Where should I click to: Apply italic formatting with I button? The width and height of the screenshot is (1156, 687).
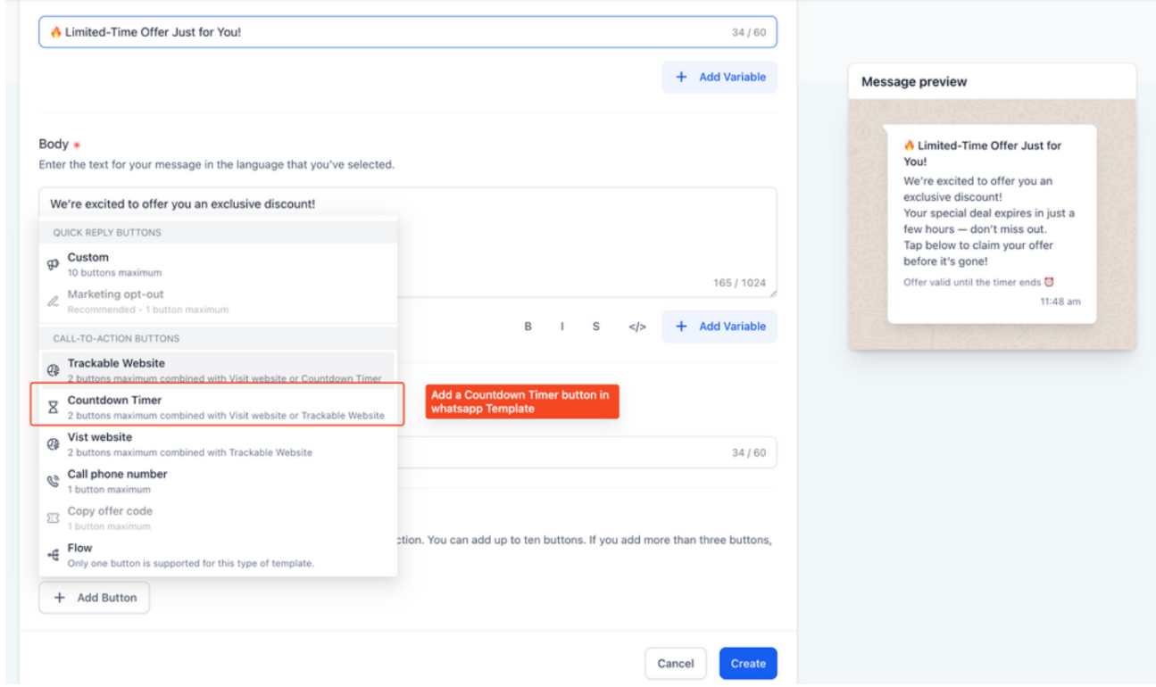click(561, 327)
